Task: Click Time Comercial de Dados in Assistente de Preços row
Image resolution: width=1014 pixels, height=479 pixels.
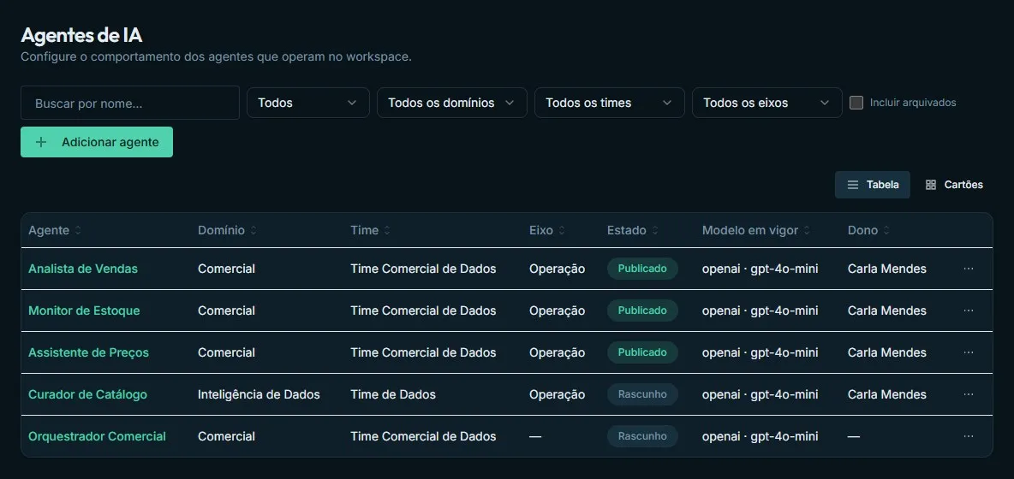Action: pyautogui.click(x=423, y=352)
